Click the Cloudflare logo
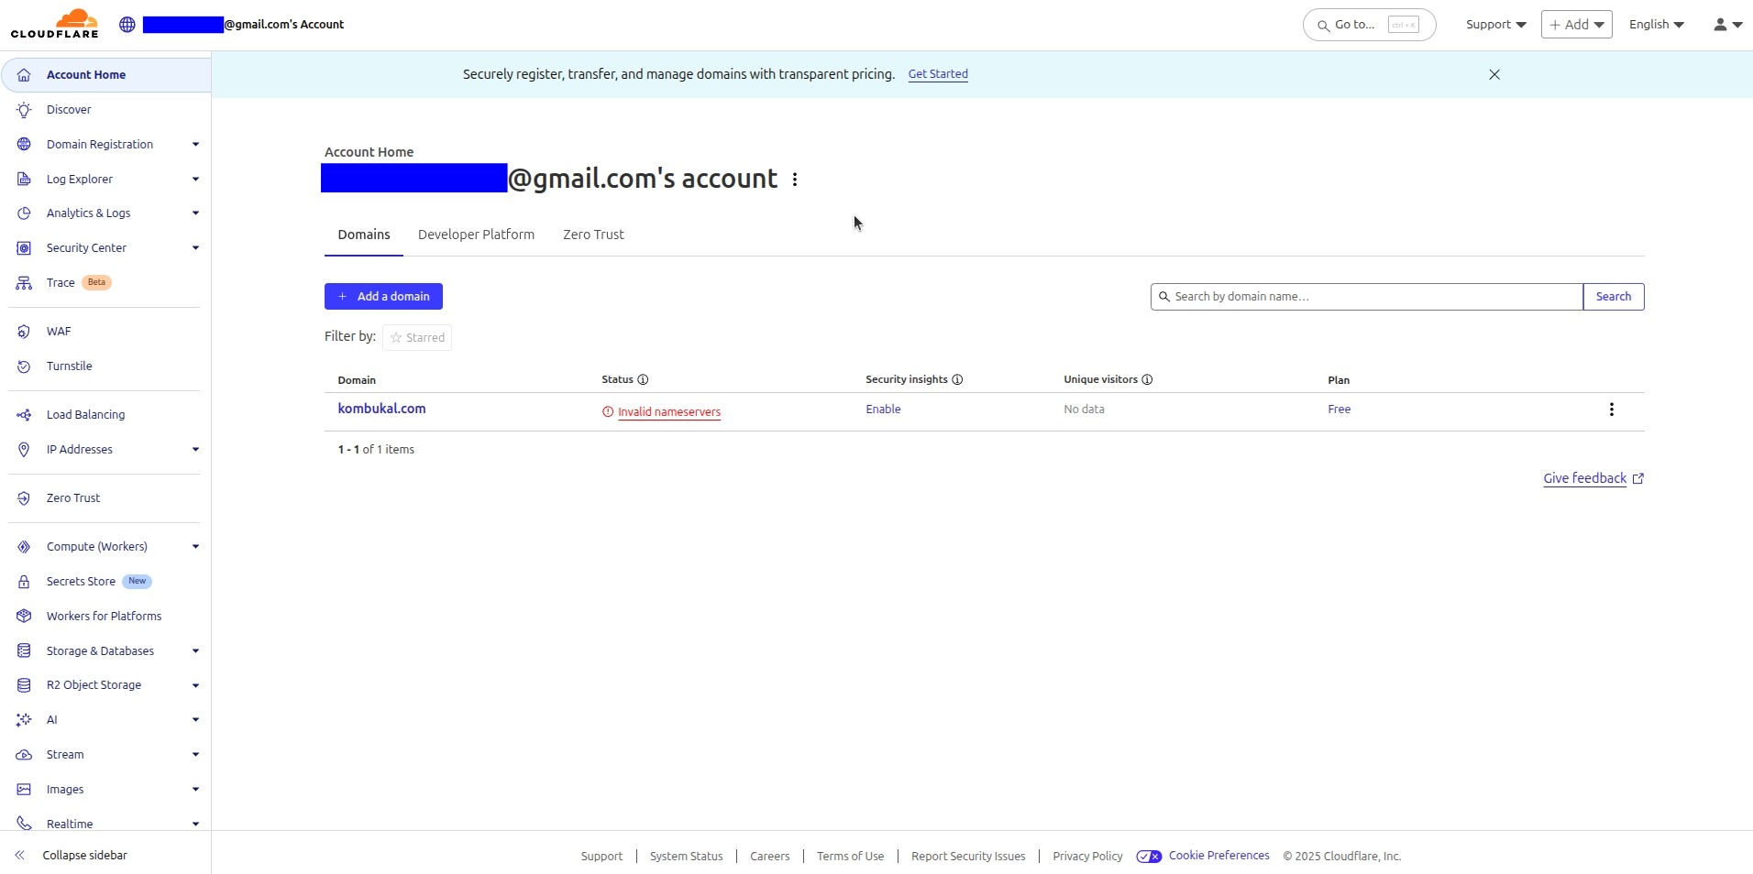The width and height of the screenshot is (1753, 874). (x=54, y=24)
